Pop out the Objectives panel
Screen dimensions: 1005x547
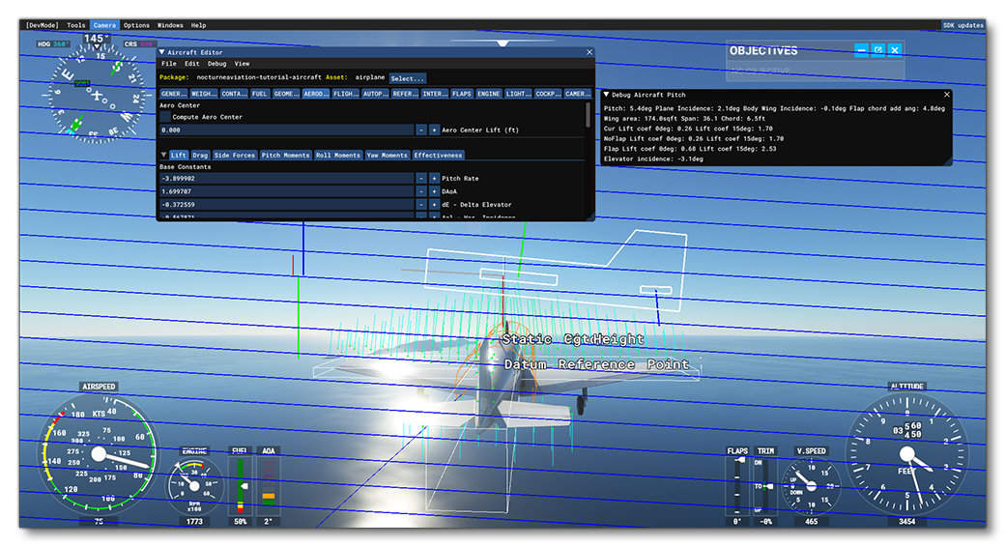[878, 50]
